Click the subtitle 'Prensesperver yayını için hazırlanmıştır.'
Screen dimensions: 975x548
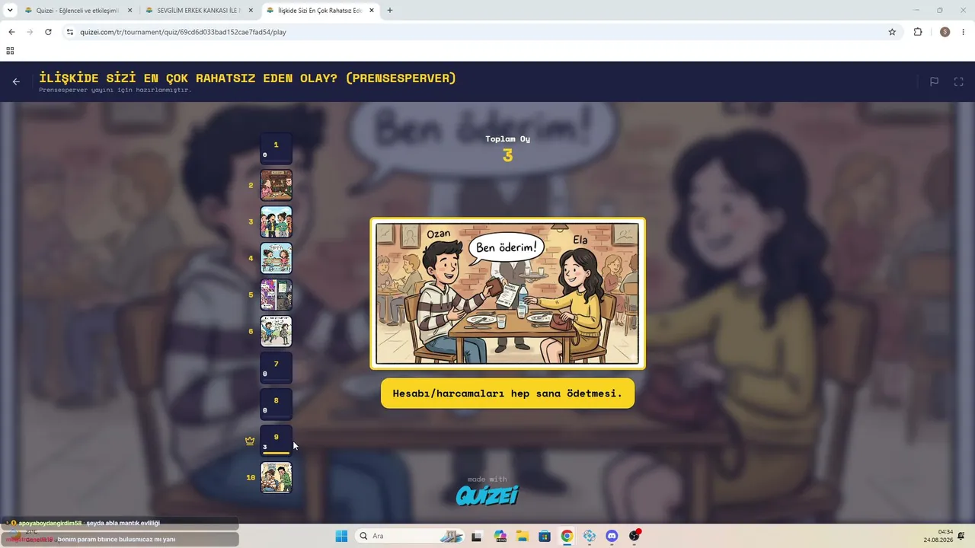pos(115,90)
